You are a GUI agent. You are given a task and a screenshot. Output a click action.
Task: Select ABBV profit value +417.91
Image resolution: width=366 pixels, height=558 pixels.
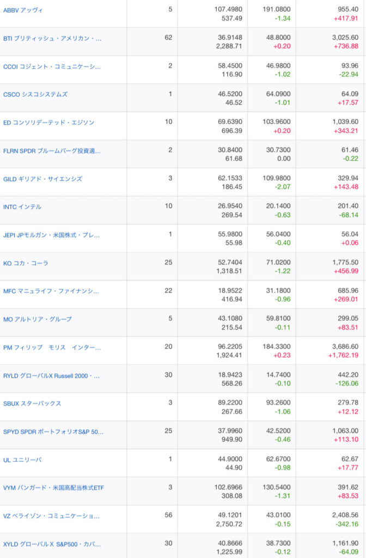pyautogui.click(x=346, y=18)
